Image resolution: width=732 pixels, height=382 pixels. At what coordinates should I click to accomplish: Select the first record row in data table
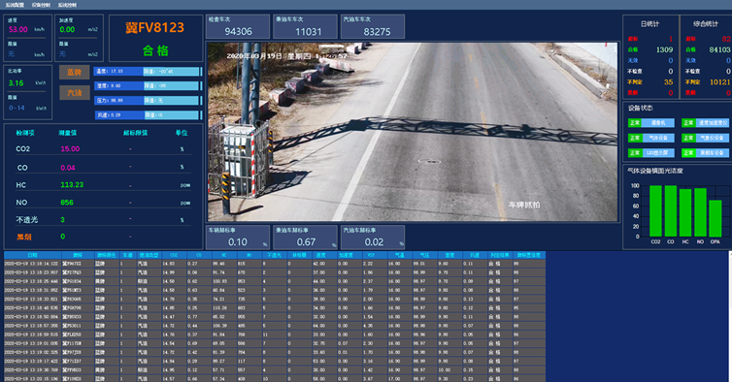[x=275, y=264]
